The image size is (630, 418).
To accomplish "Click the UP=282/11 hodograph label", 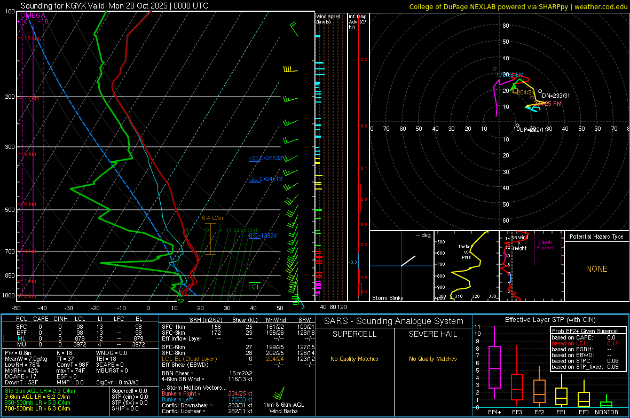I will click(532, 129).
